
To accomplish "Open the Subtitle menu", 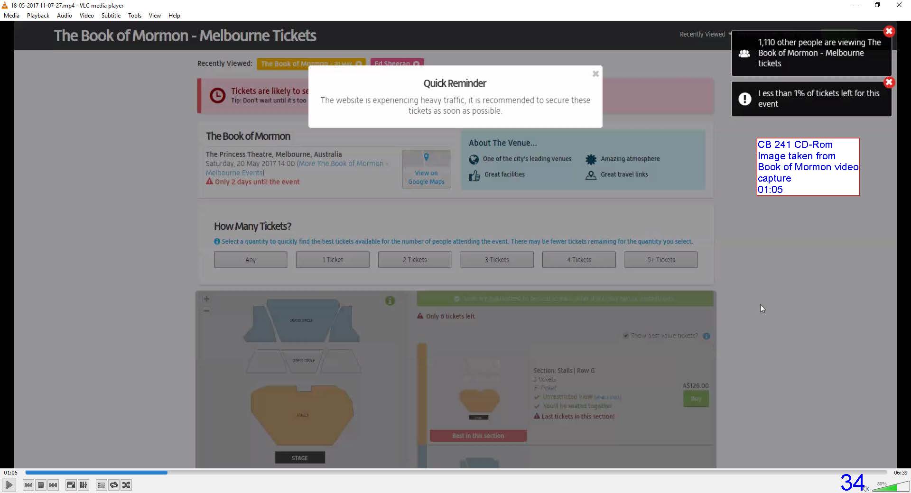I will (x=111, y=16).
